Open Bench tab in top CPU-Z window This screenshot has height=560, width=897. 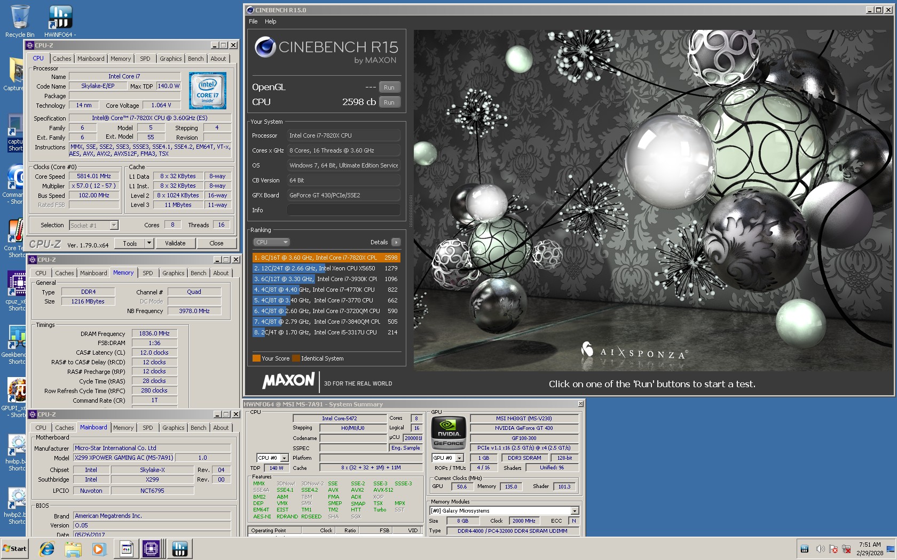196,59
